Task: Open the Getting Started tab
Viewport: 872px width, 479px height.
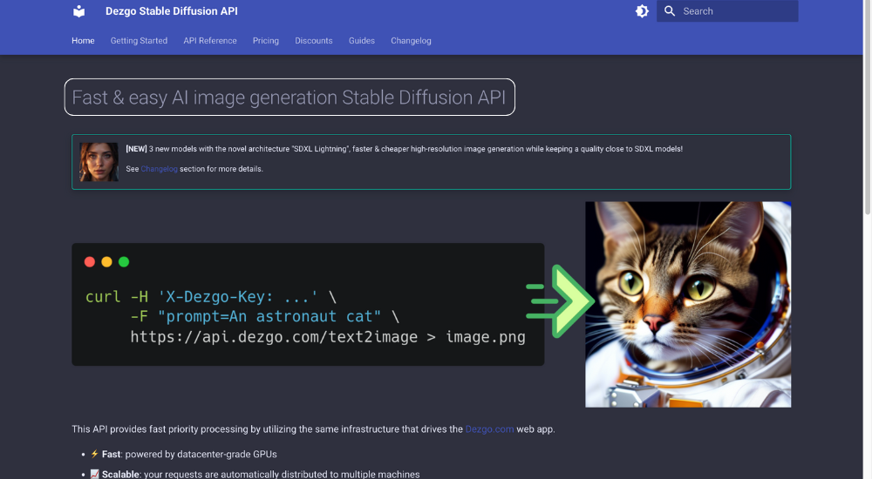Action: click(x=139, y=41)
